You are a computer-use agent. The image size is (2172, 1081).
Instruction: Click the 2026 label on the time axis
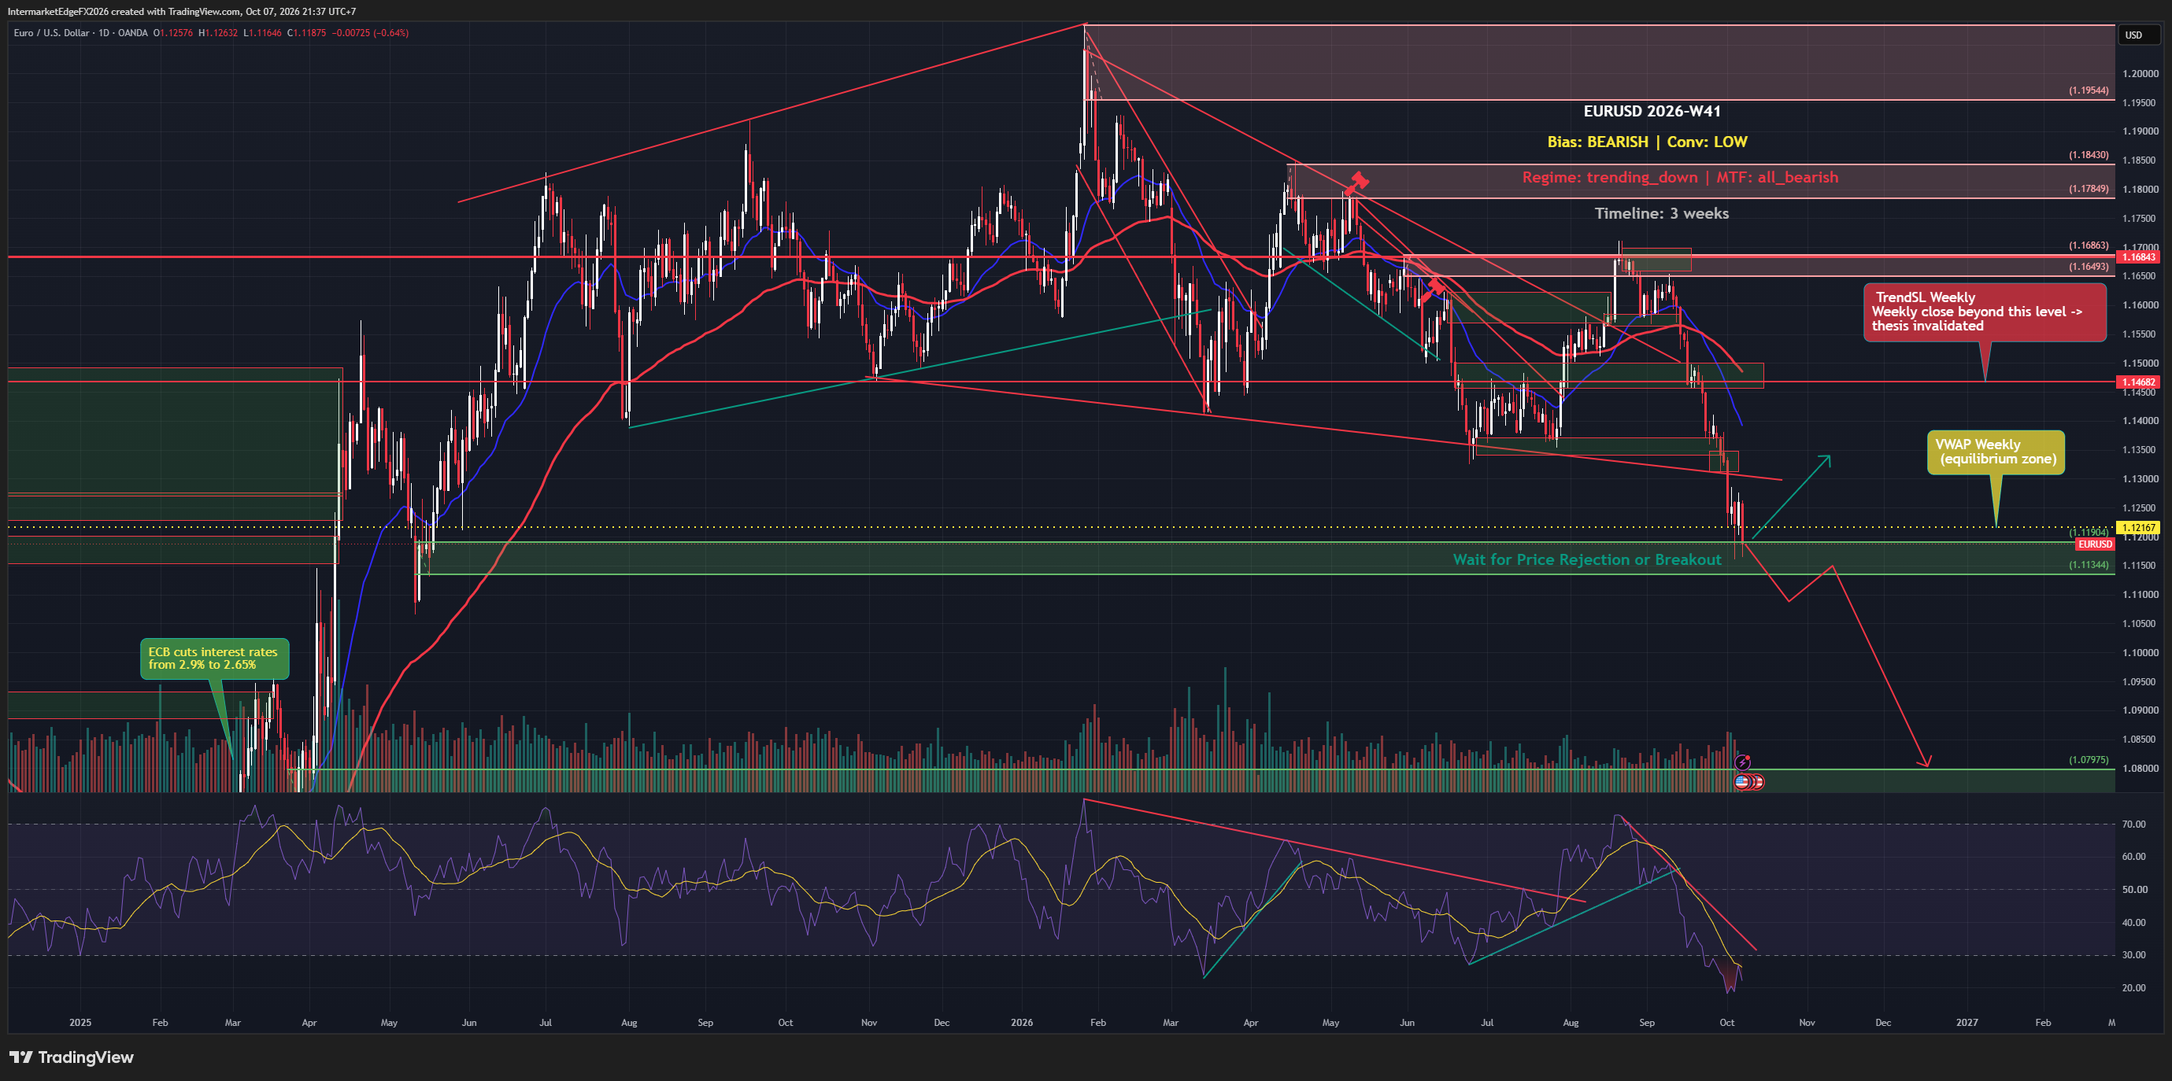(x=1021, y=1022)
